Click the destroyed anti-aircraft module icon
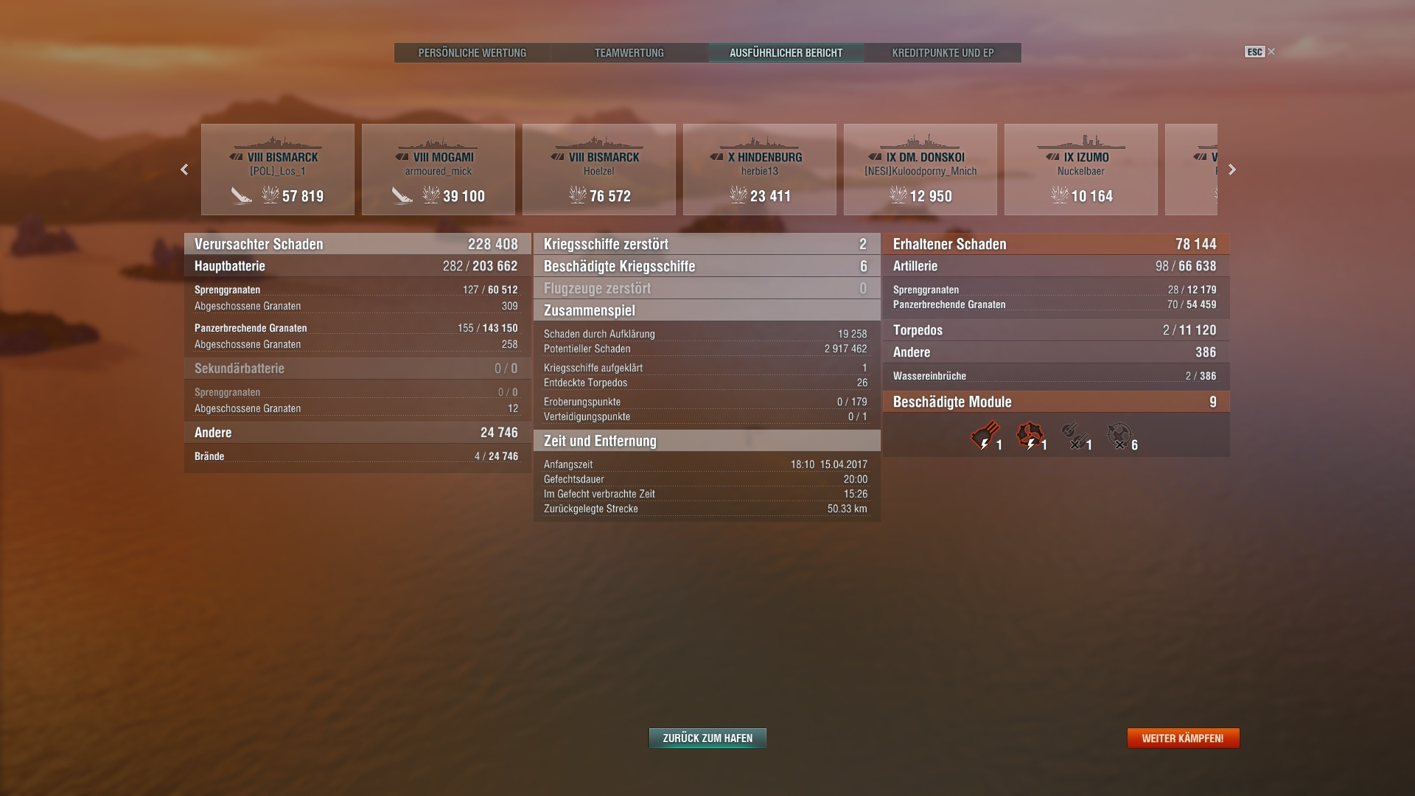 coord(1119,435)
